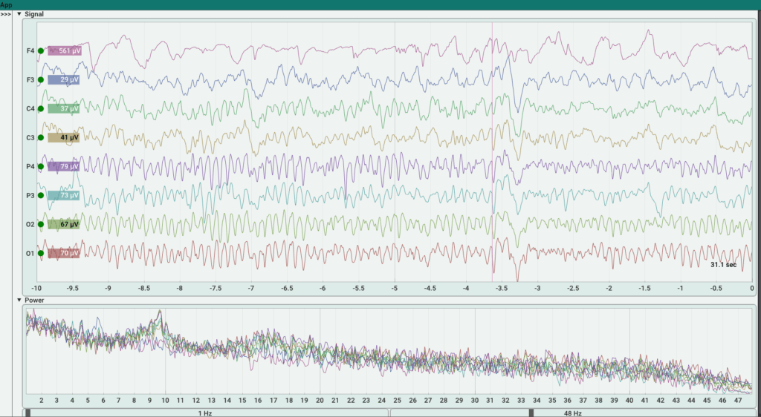Click the pink marker line near -3.5 seconds
This screenshot has height=417, width=761.
(x=492, y=148)
